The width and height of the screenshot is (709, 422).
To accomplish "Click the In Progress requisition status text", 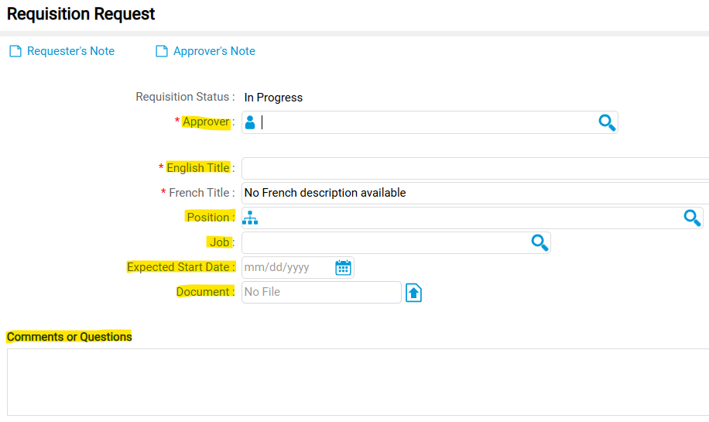I will click(273, 98).
